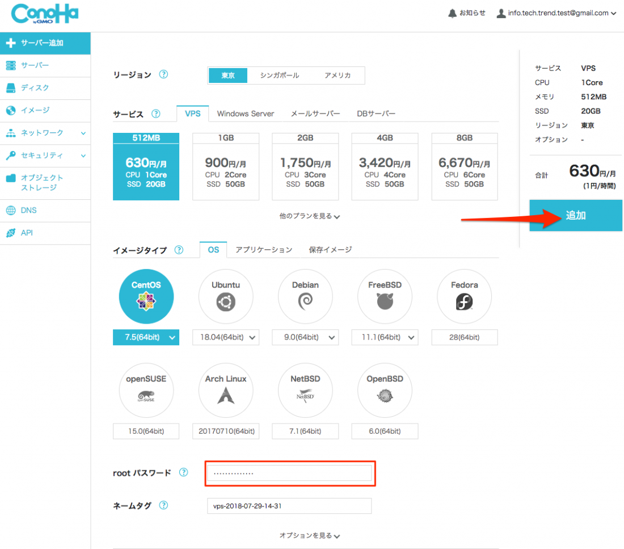Open help icon next to リージョン
This screenshot has width=624, height=549.
(163, 74)
